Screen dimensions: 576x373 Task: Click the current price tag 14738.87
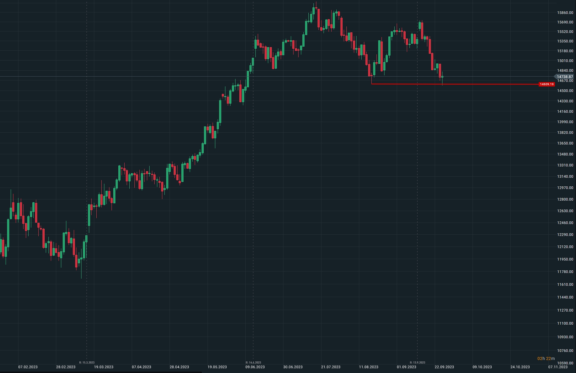tap(564, 77)
